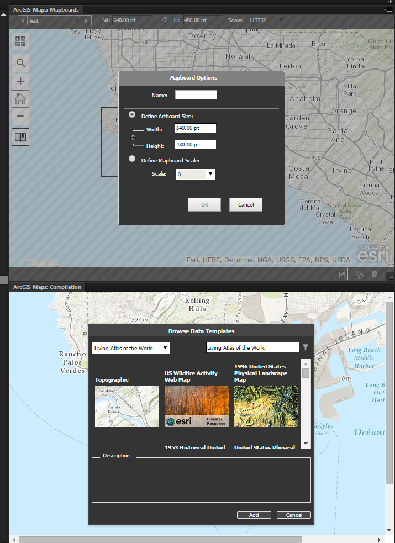
Task: Click the Width 640.00 pt field in dialog
Action: tap(195, 128)
